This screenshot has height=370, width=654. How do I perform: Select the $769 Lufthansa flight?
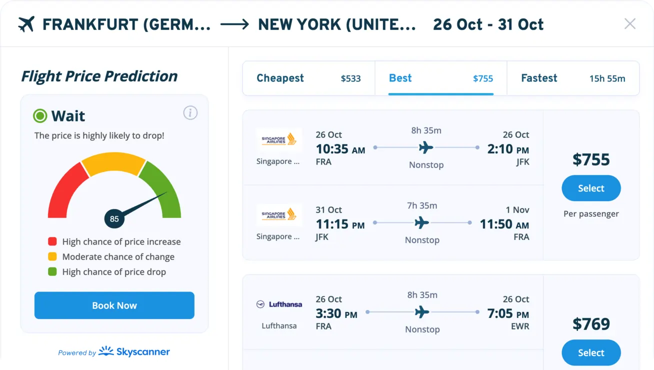pos(591,352)
